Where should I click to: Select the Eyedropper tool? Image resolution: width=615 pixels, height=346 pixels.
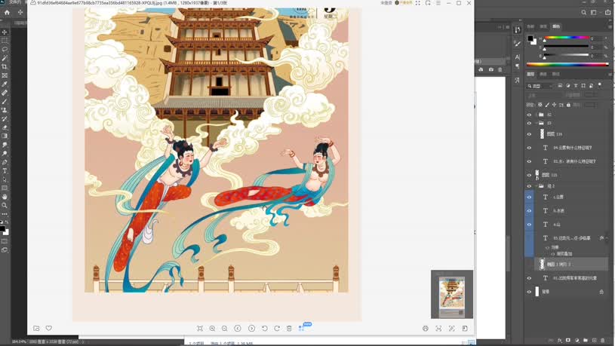point(5,84)
